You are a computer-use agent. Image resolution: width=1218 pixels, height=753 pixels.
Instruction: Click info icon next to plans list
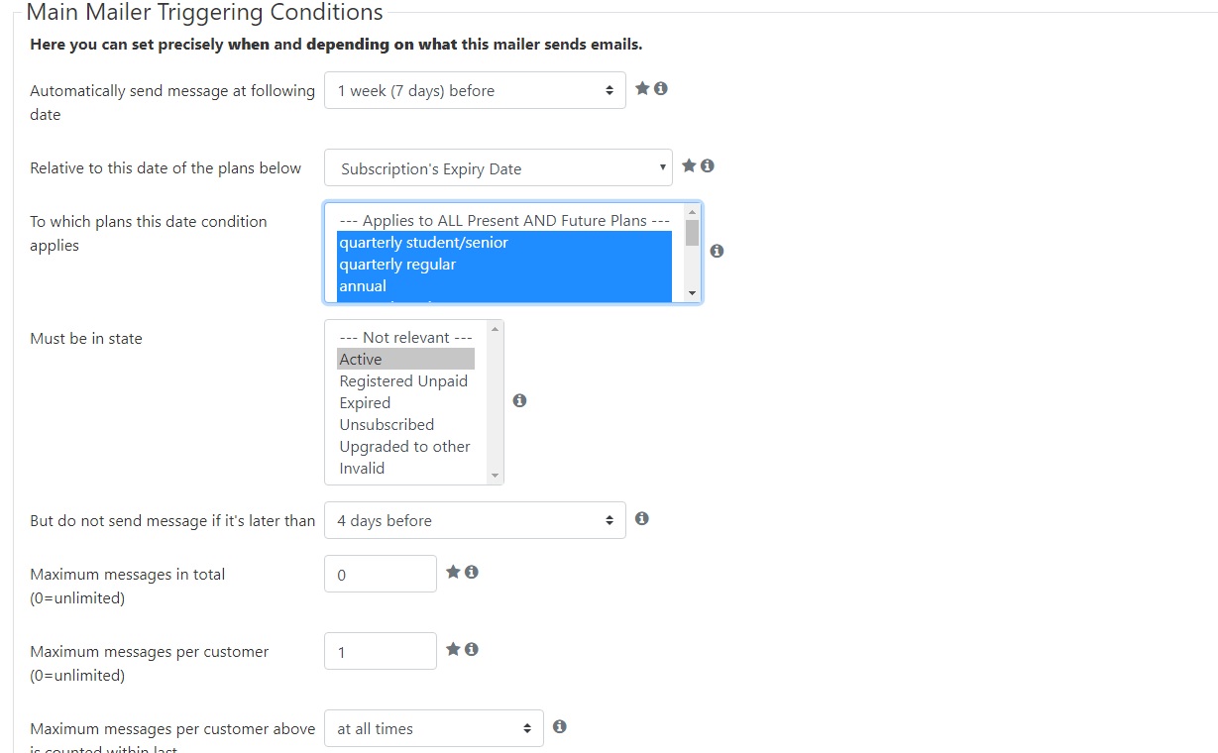click(x=717, y=251)
